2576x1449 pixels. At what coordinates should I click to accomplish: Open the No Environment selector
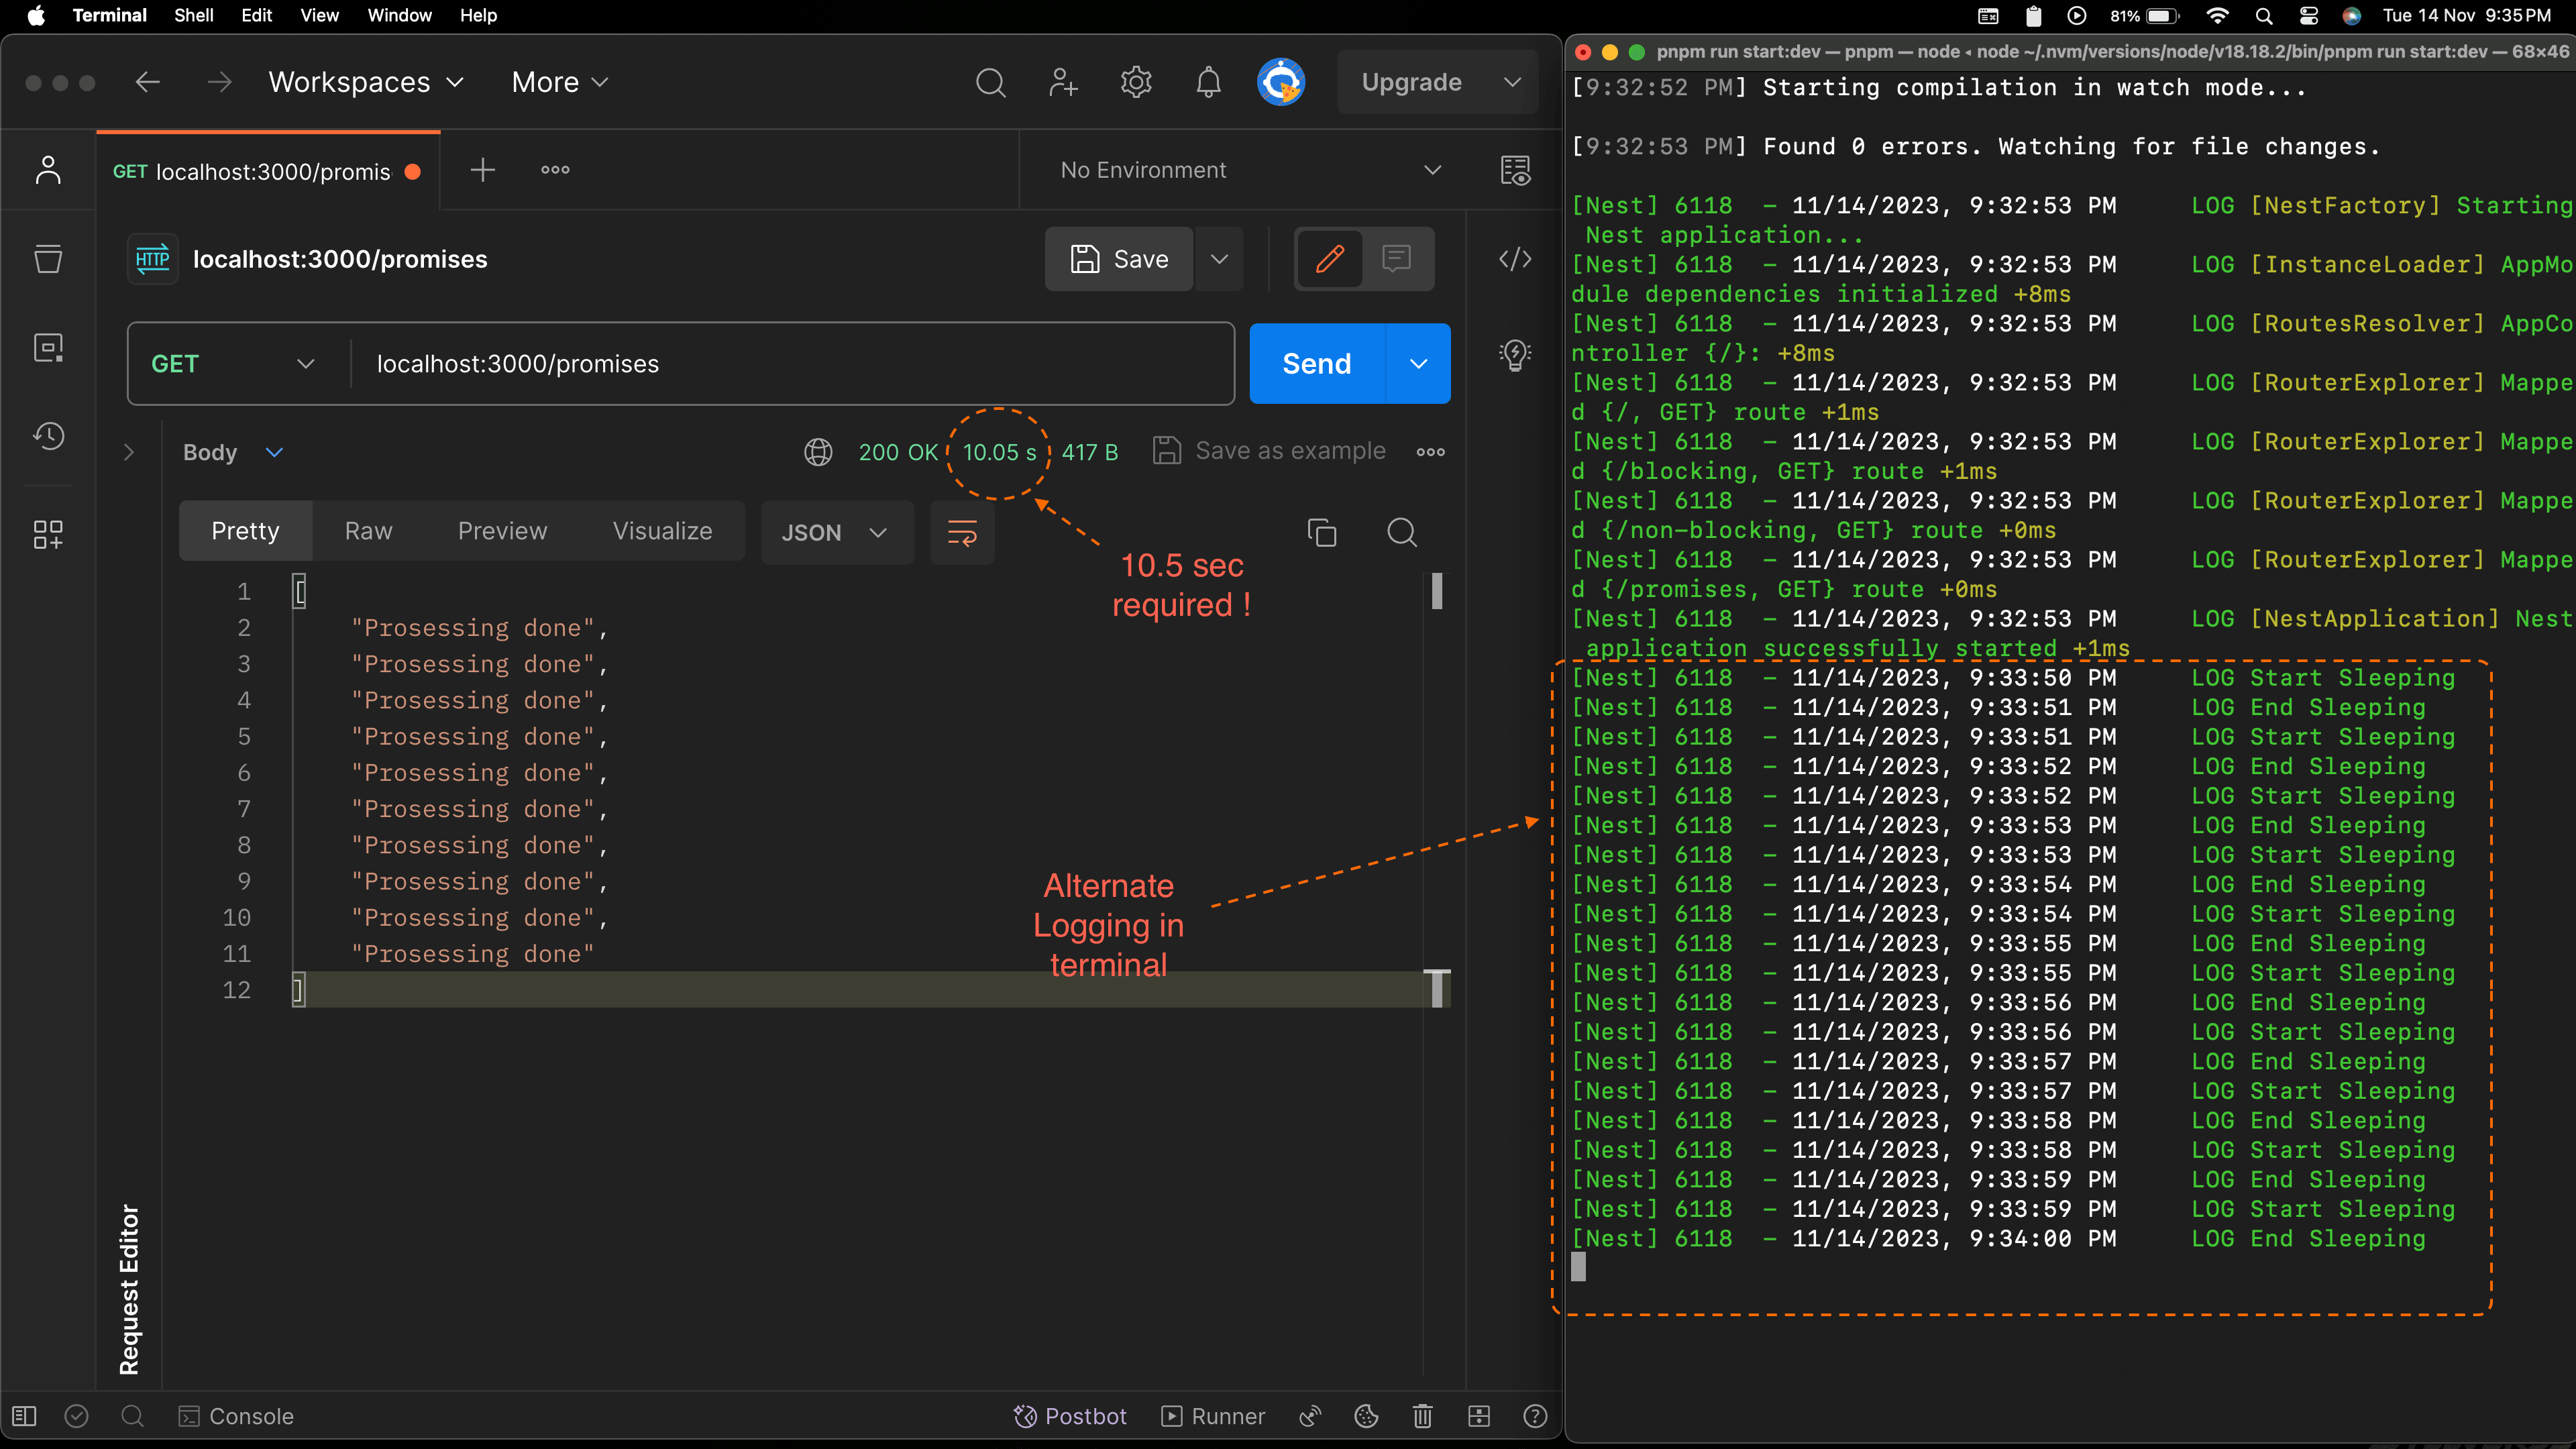click(x=1250, y=170)
